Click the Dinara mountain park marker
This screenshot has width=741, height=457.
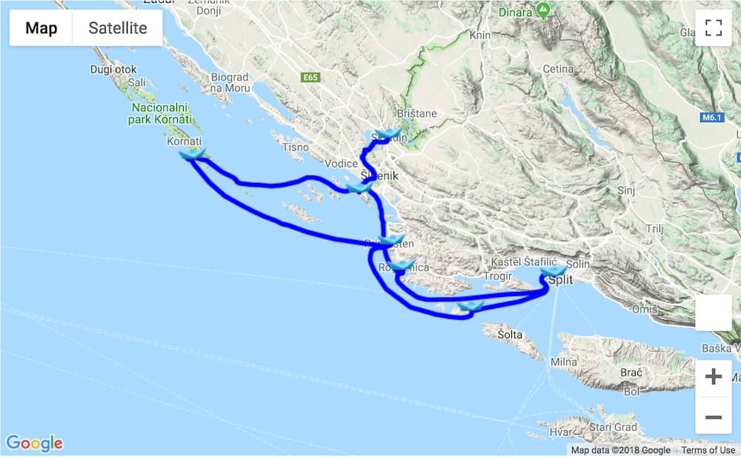click(543, 11)
